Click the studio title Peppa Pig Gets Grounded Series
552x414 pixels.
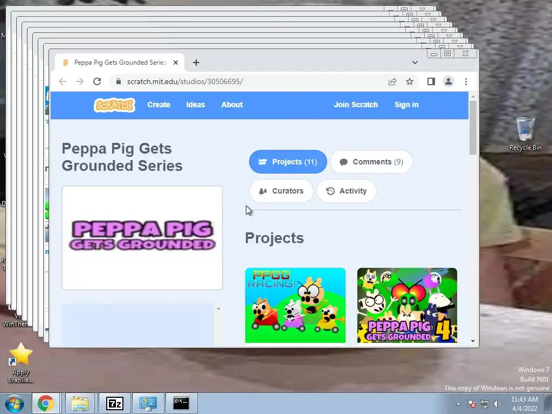point(122,157)
